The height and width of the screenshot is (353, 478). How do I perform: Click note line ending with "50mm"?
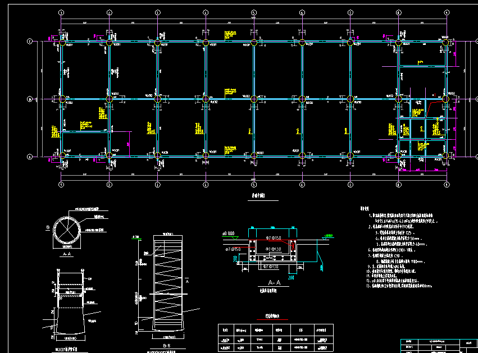399,239
